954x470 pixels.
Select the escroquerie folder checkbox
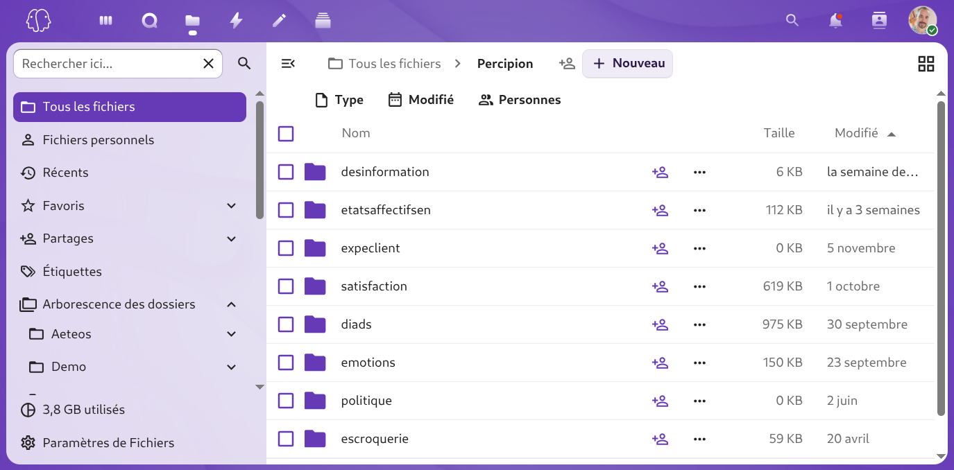click(286, 439)
